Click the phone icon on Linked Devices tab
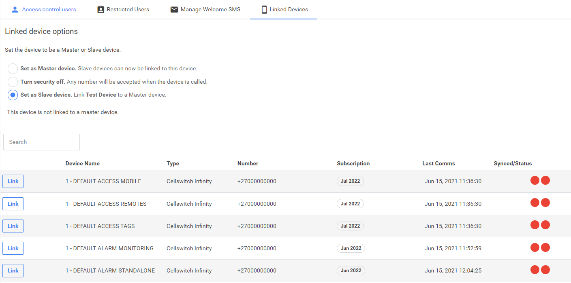 coord(264,9)
